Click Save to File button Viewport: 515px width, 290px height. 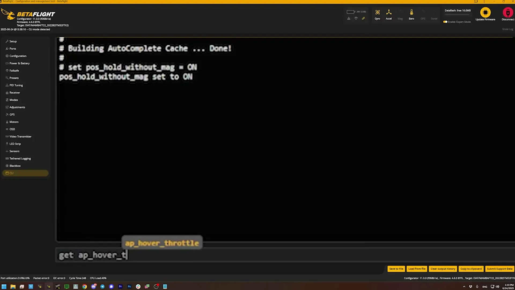click(396, 269)
